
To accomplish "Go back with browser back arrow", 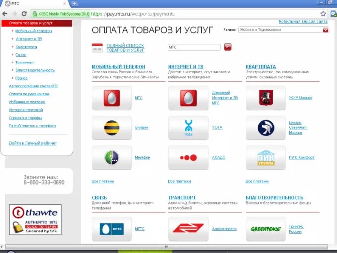I will 5,14.
